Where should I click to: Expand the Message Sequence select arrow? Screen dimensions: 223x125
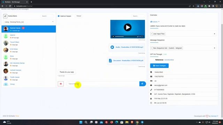pos(215,48)
